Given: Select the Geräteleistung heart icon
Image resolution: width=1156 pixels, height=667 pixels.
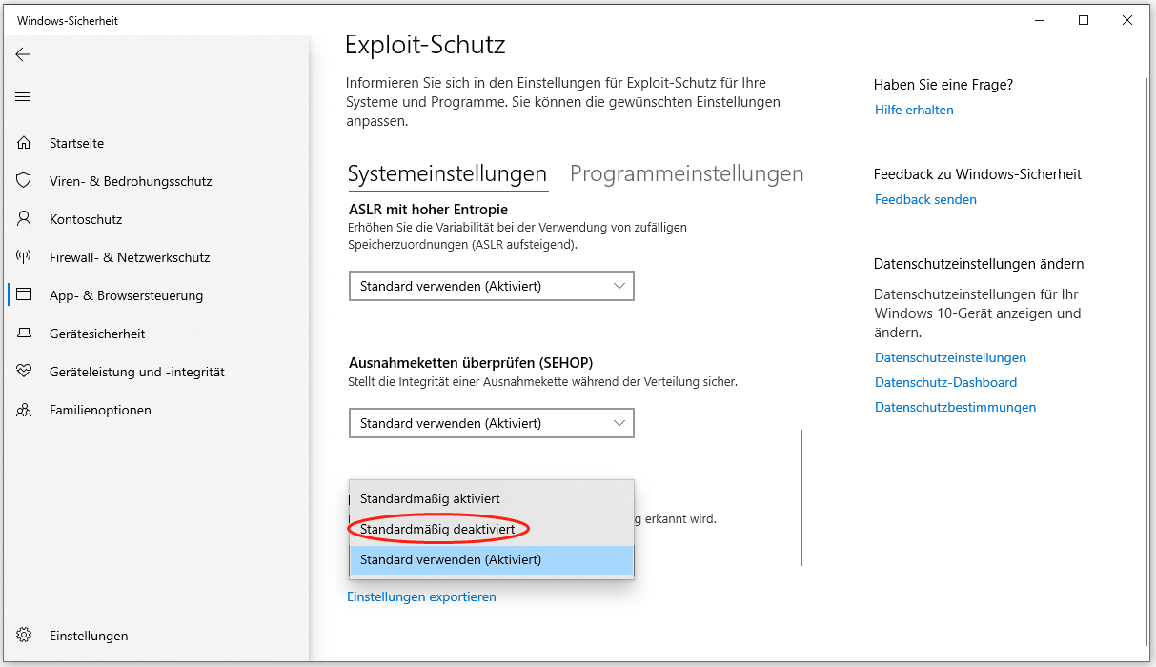Looking at the screenshot, I should pyautogui.click(x=25, y=372).
